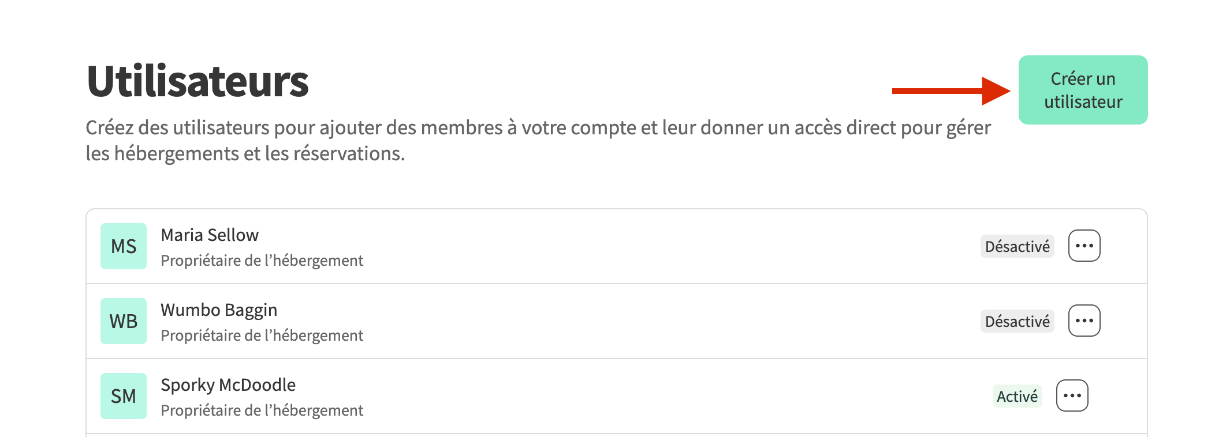
Task: Open the options menu for Maria Sellow
Action: tap(1084, 246)
